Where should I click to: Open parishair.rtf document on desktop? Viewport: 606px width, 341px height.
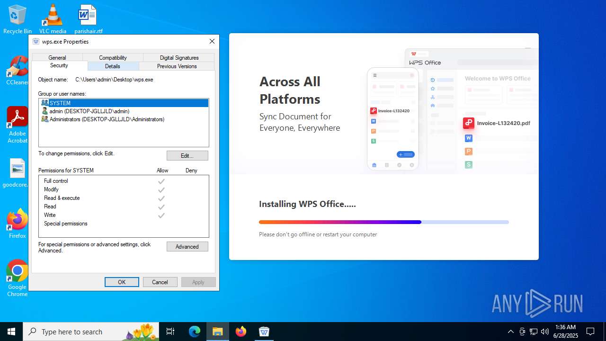(x=88, y=19)
